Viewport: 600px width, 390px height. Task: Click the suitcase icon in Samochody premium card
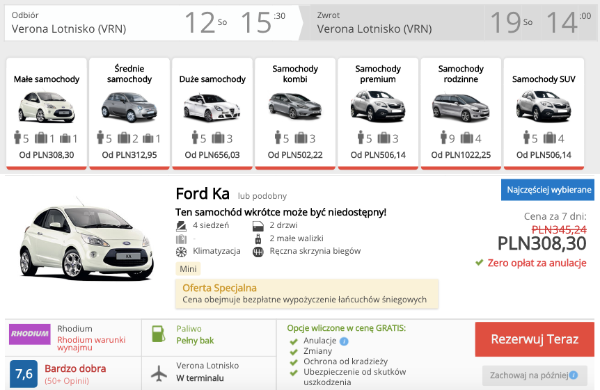[x=384, y=138]
